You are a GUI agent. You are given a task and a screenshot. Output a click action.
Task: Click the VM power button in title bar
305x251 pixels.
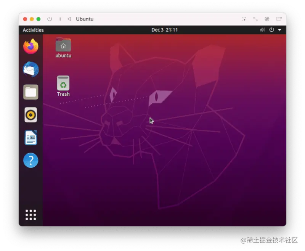click(50, 19)
